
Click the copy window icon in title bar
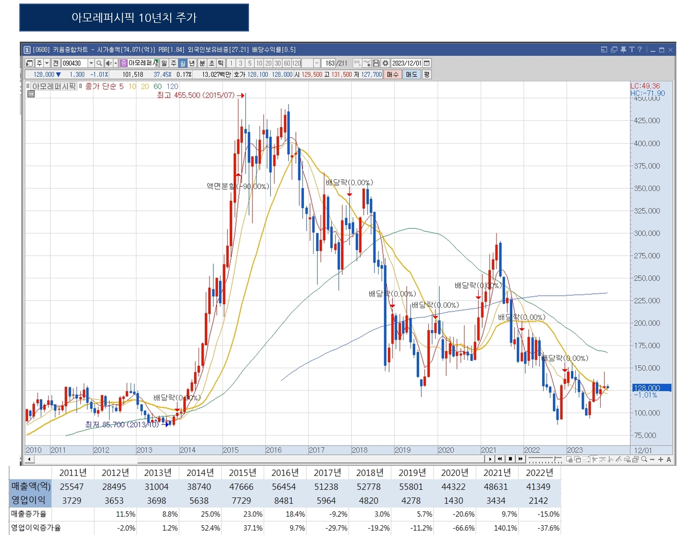click(614, 50)
